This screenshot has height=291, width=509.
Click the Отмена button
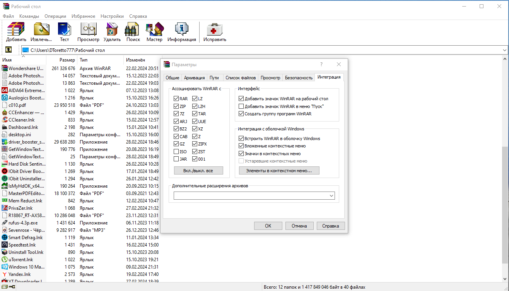click(299, 226)
